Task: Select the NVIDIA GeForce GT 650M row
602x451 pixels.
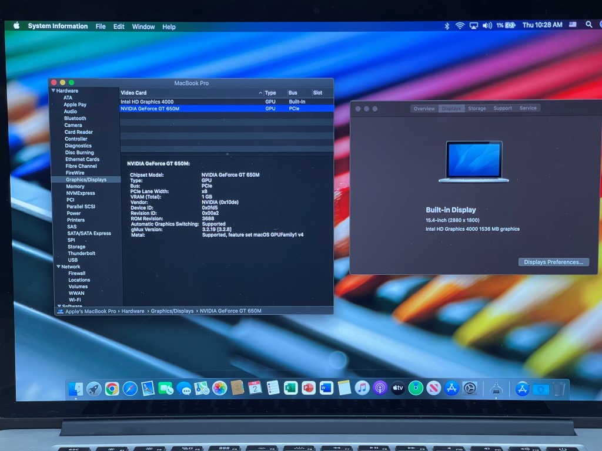Action: (x=226, y=109)
